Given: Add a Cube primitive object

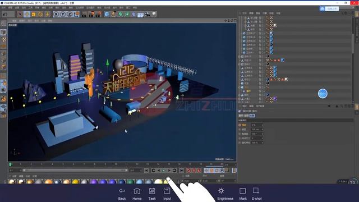Looking at the screenshot, I should coord(107,15).
